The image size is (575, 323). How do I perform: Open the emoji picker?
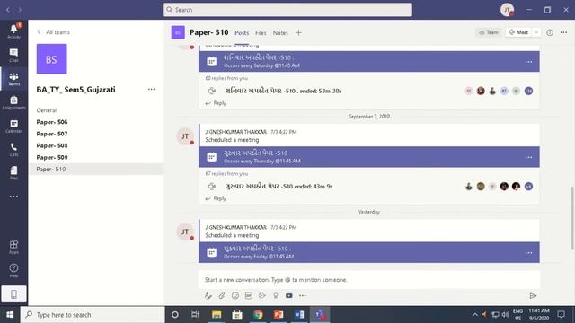235,295
